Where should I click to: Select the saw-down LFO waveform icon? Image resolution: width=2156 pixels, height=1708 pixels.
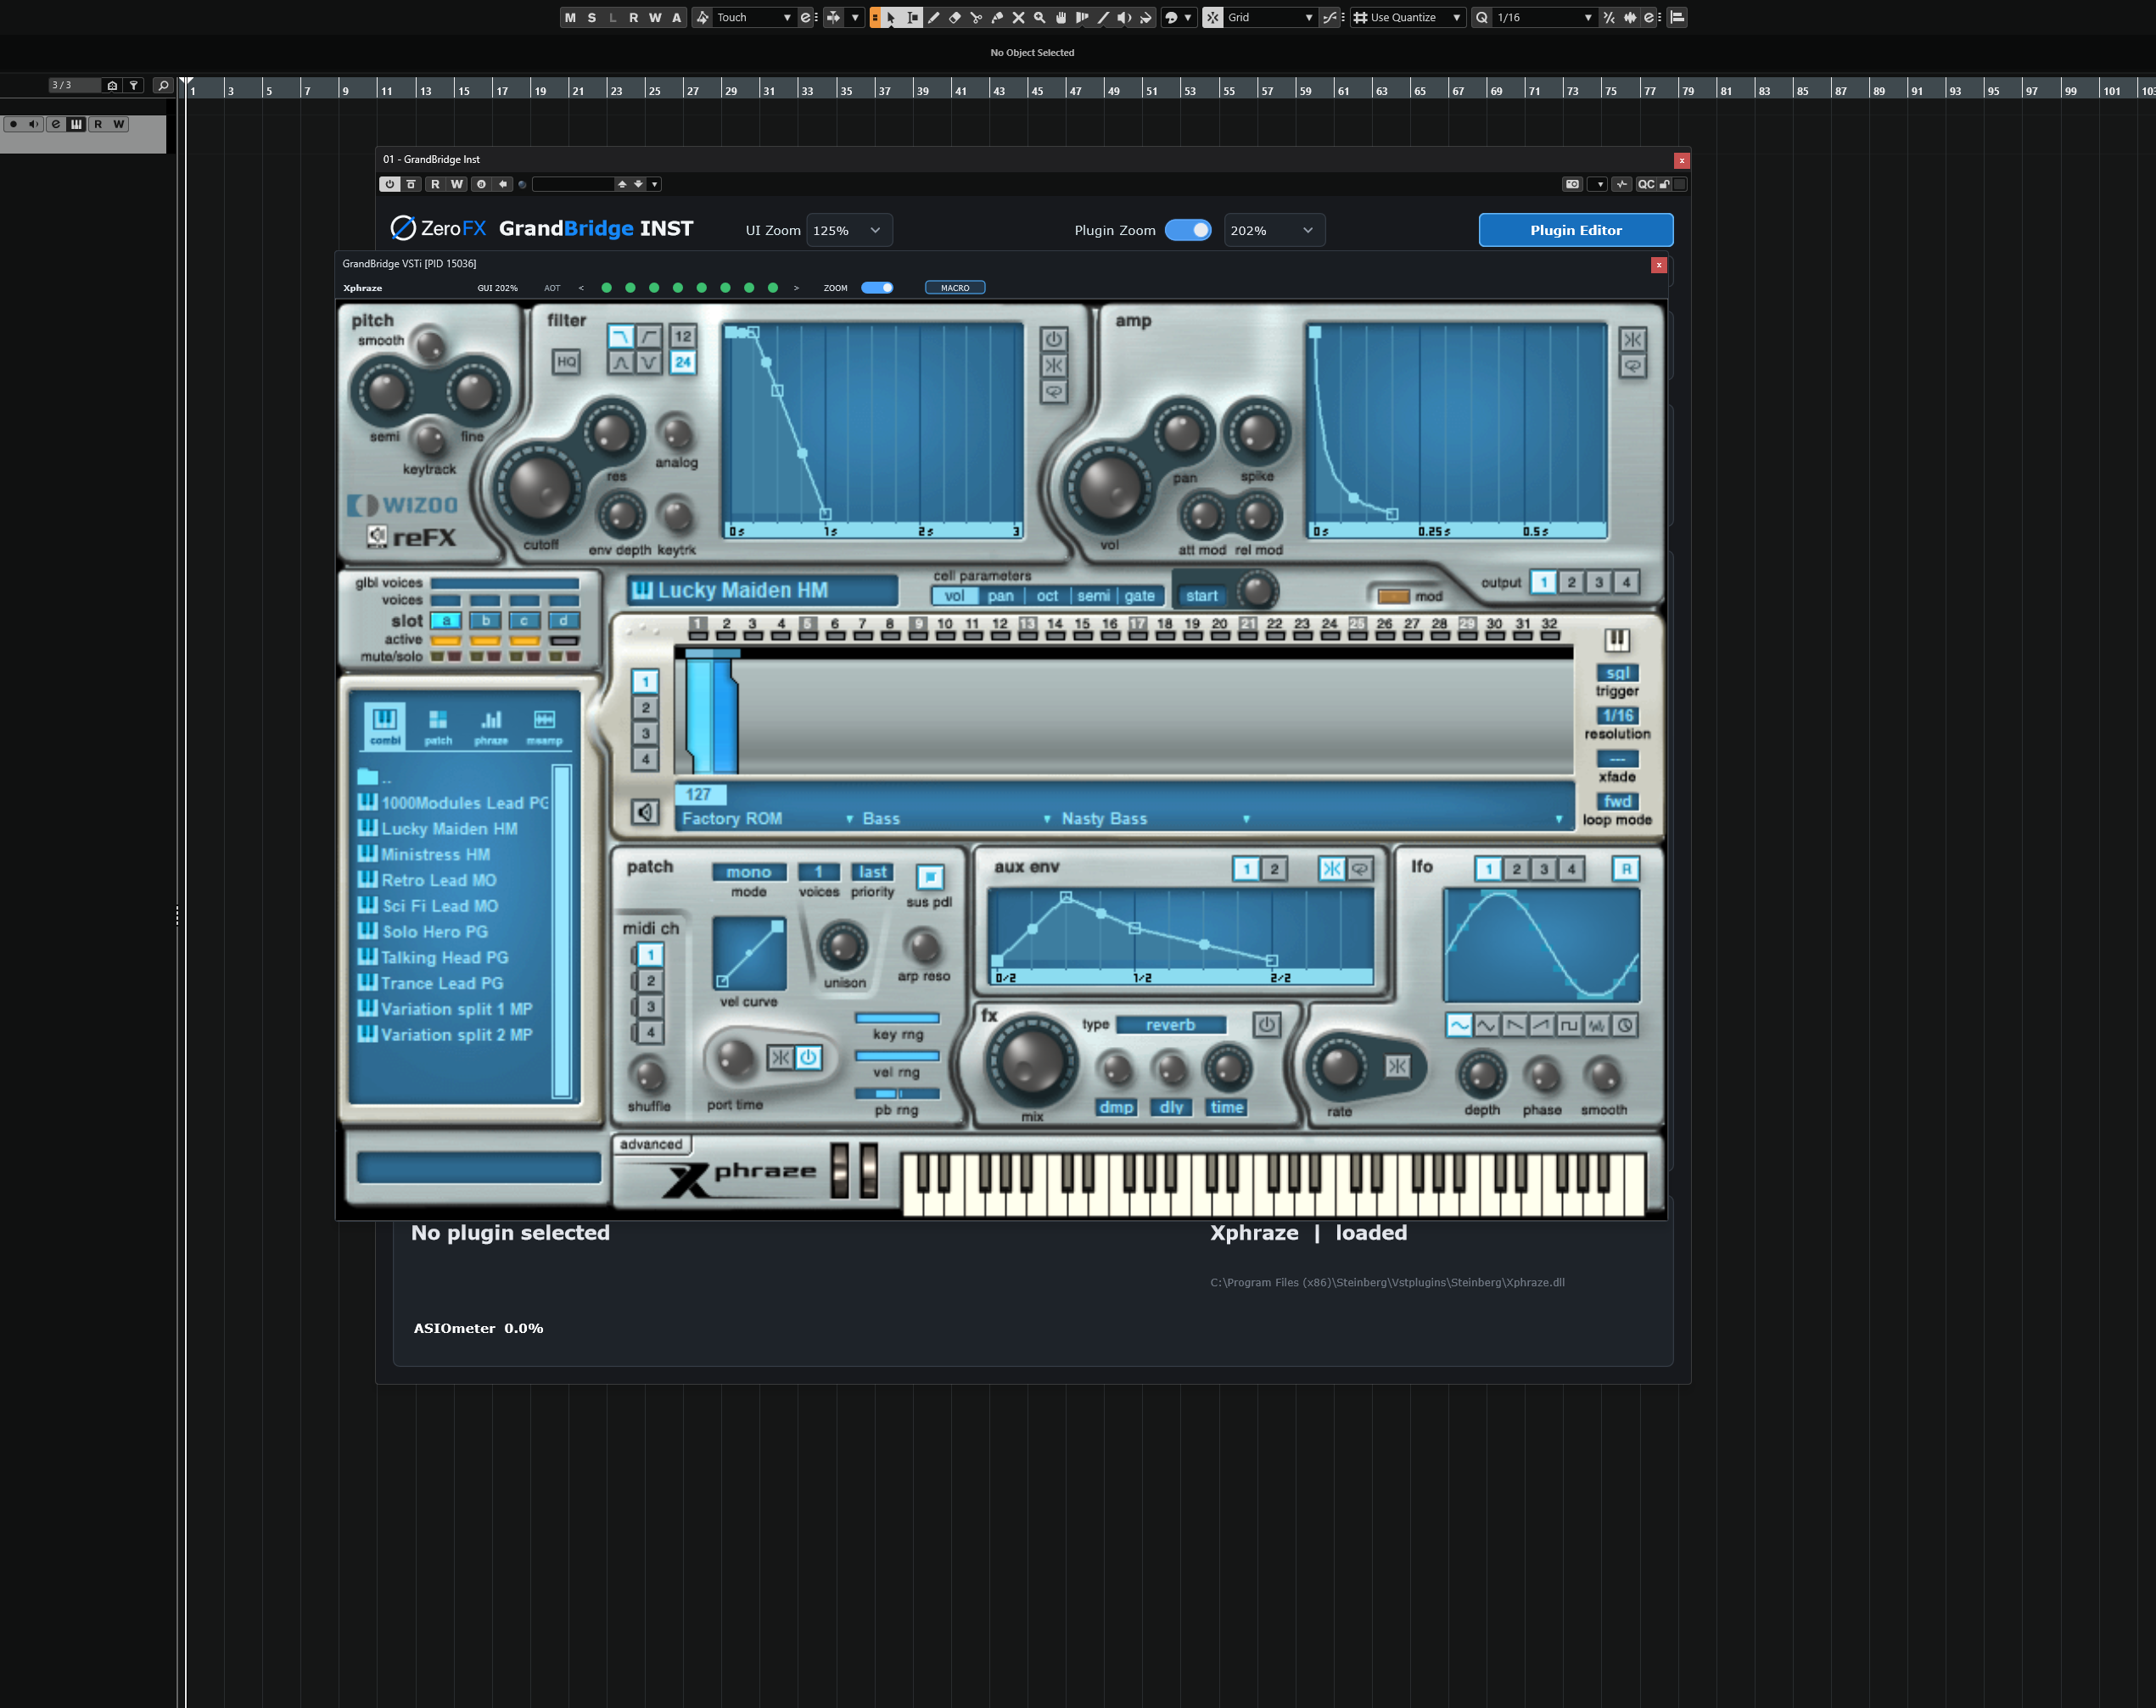coord(1514,1025)
